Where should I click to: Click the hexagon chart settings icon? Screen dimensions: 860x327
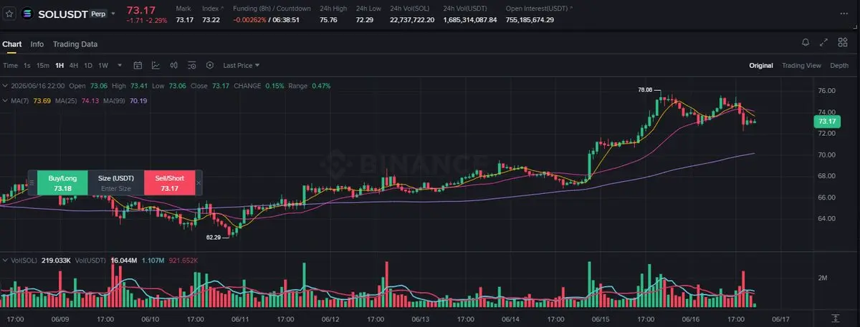(209, 65)
